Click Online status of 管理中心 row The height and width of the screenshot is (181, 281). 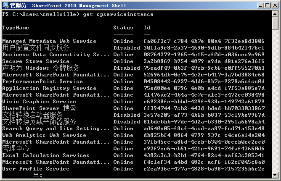click(x=123, y=149)
